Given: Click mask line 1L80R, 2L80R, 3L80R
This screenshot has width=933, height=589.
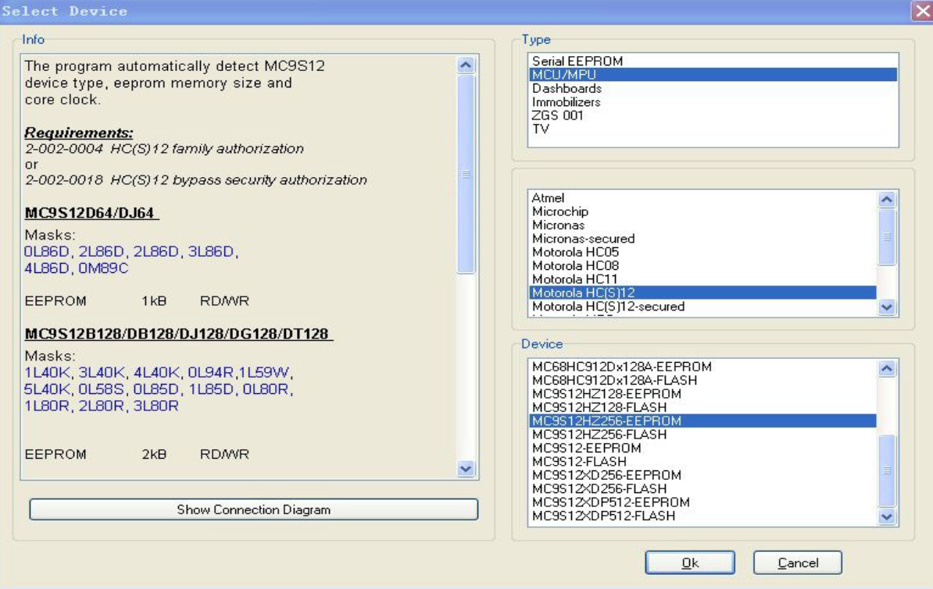Looking at the screenshot, I should click(101, 406).
